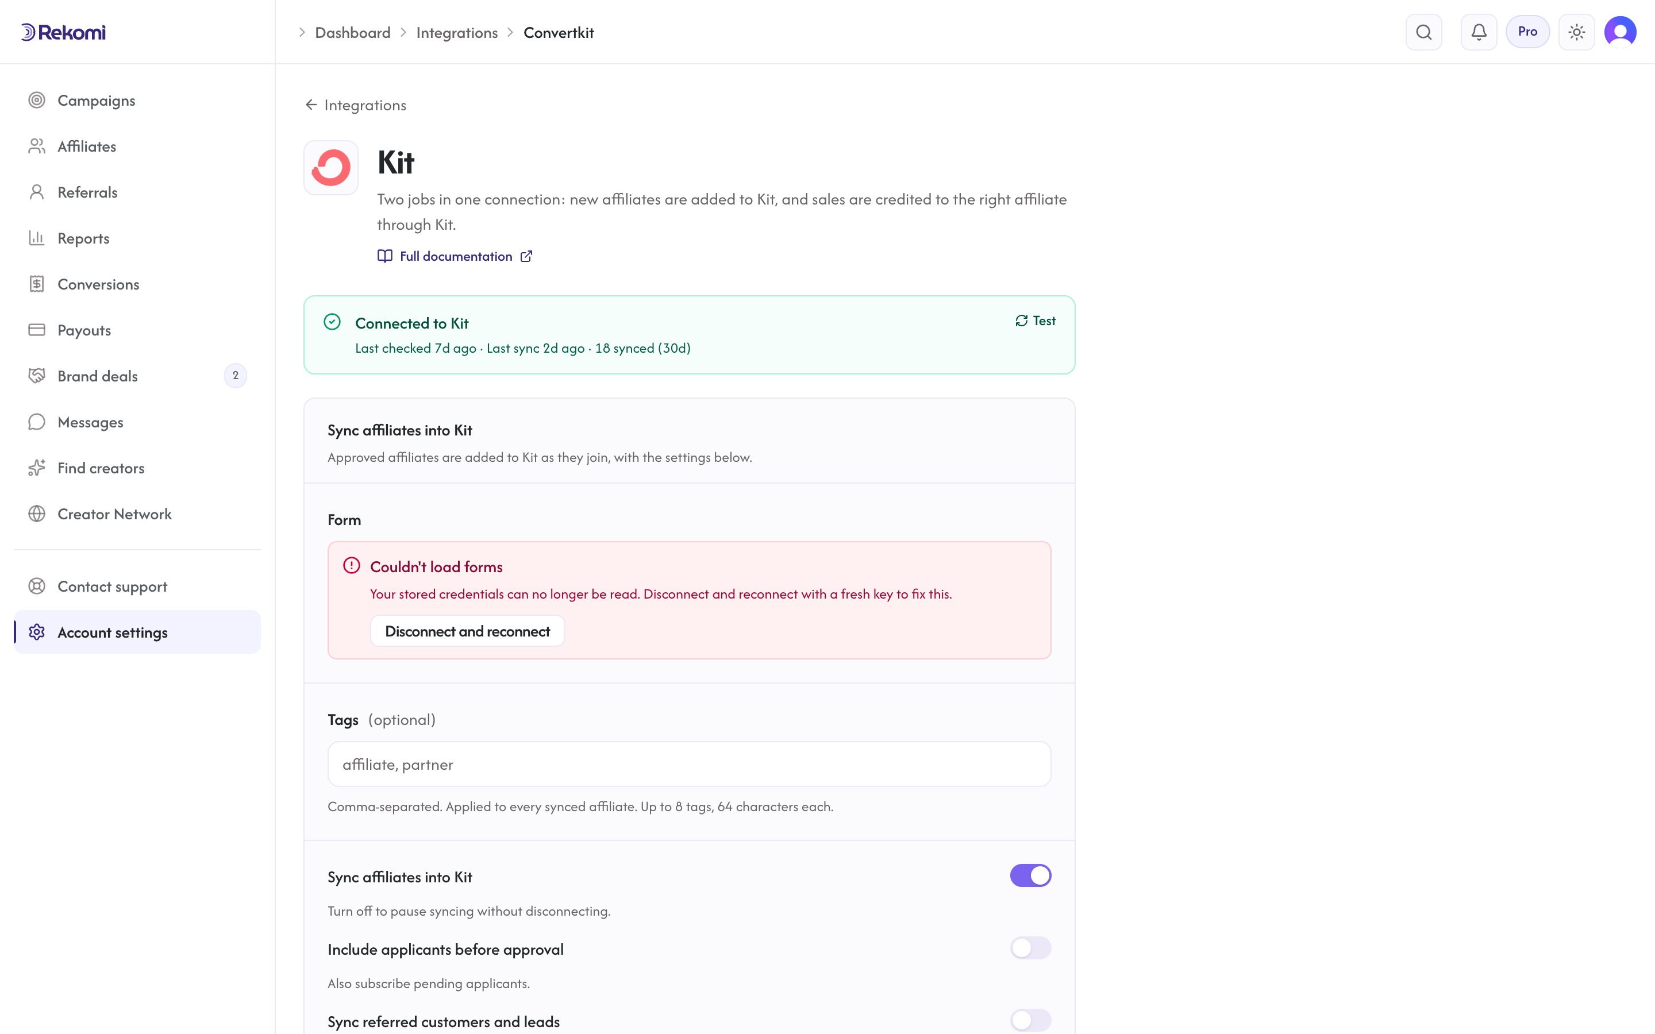This screenshot has height=1034, width=1655.
Task: Click the book icon before Full documentation
Action: pyautogui.click(x=385, y=256)
